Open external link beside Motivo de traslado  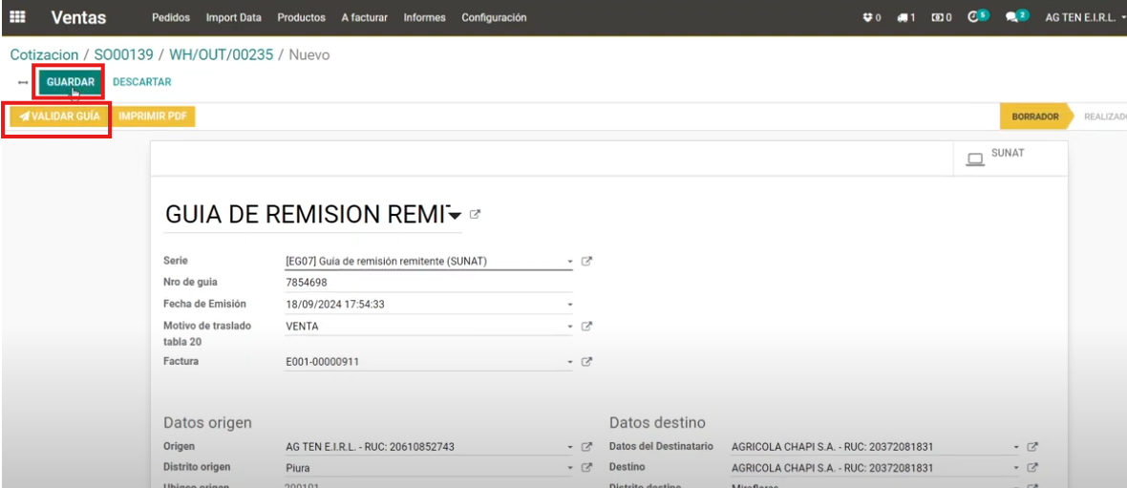[587, 326]
